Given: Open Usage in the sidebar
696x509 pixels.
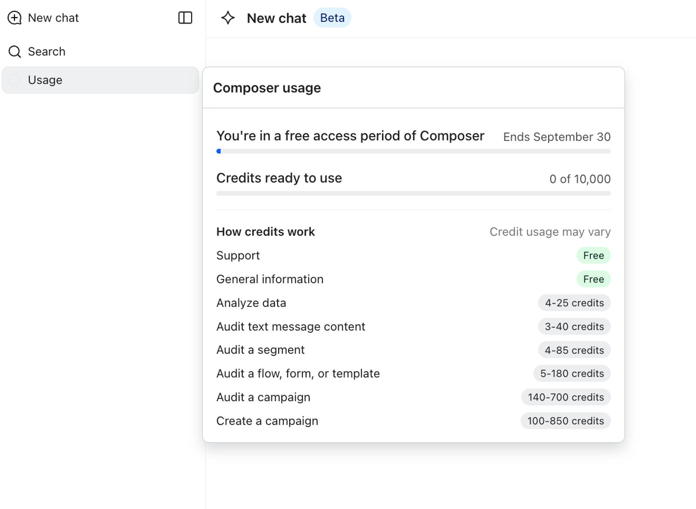Looking at the screenshot, I should coord(100,80).
